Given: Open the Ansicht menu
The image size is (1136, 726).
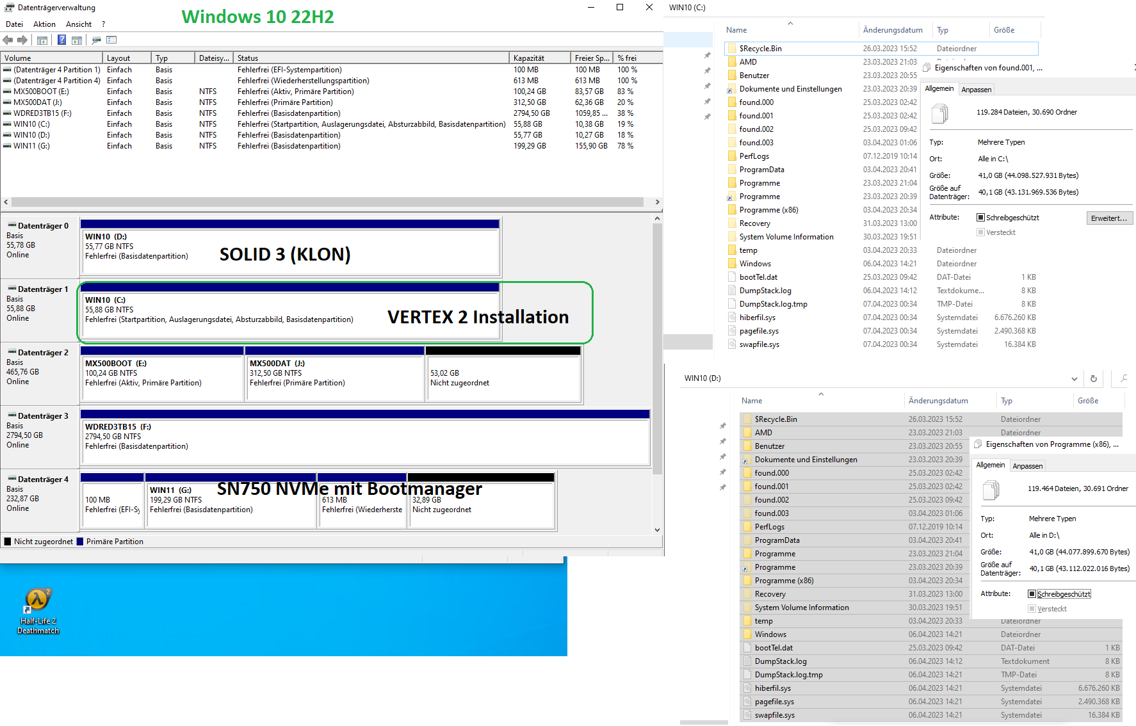Looking at the screenshot, I should pos(79,24).
